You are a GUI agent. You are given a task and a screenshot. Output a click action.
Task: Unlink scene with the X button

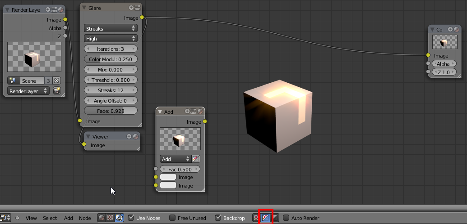[x=56, y=81]
